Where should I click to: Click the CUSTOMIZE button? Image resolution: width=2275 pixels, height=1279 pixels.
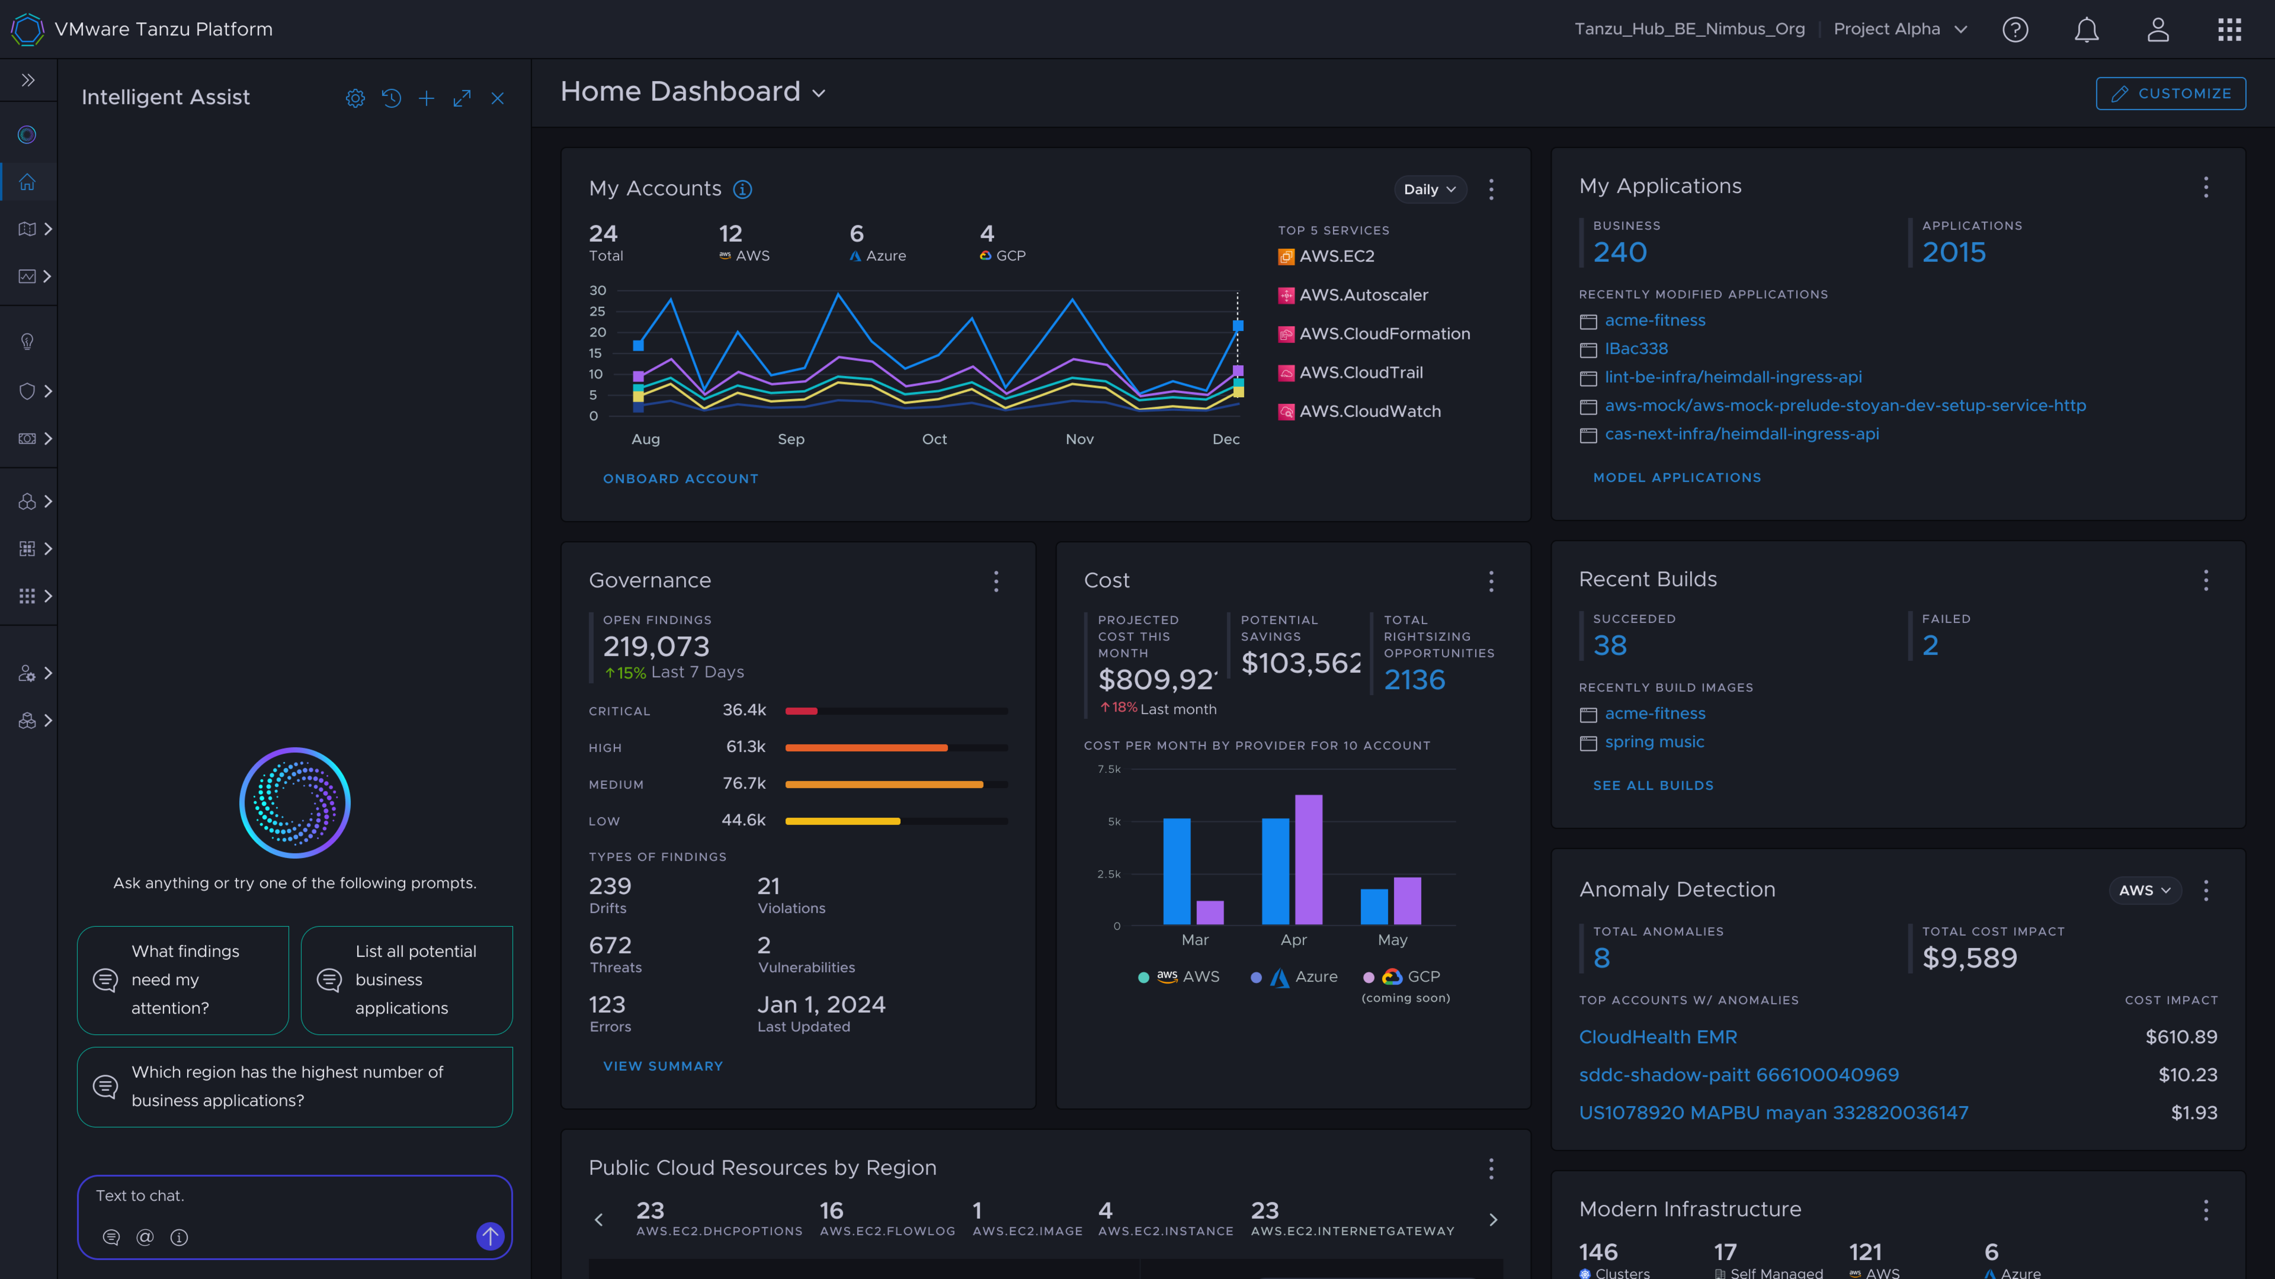pyautogui.click(x=2171, y=94)
